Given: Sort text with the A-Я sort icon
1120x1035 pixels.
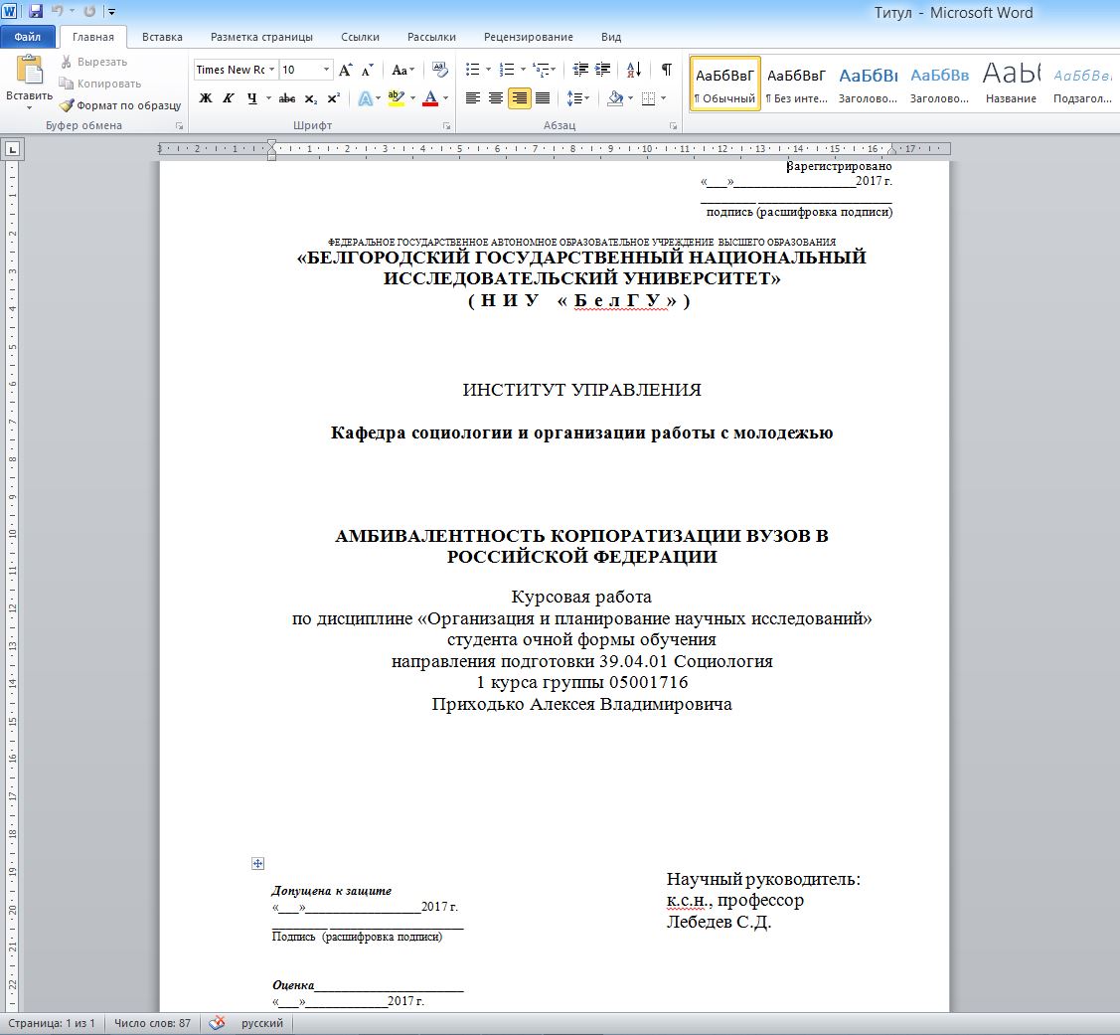Looking at the screenshot, I should [x=634, y=70].
